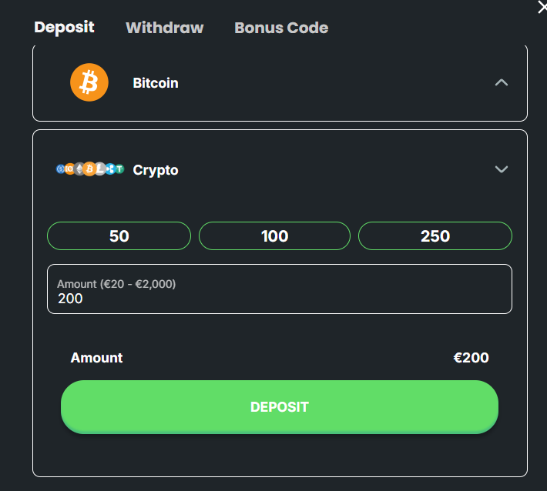Click the green Tether icon
The width and height of the screenshot is (547, 491).
[x=119, y=169]
